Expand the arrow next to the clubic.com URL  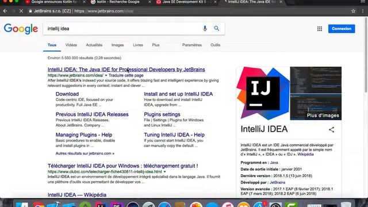(164, 172)
